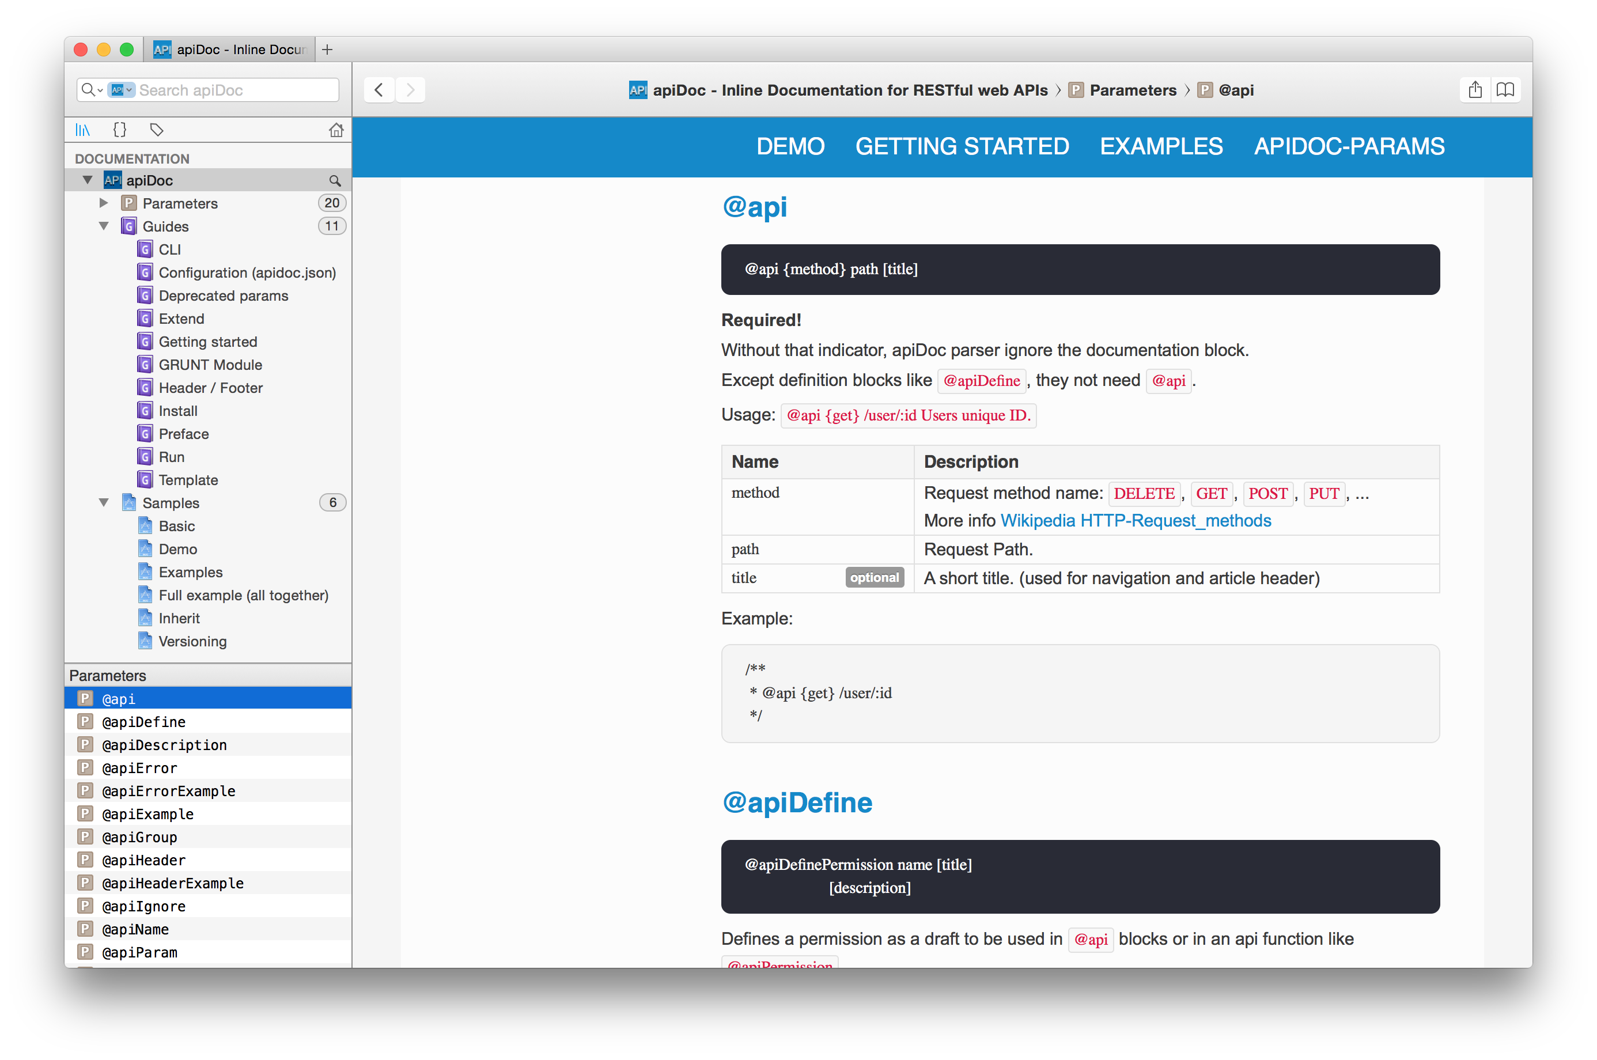Viewport: 1597px width, 1060px height.
Task: Click the home icon in sidebar
Action: tap(336, 130)
